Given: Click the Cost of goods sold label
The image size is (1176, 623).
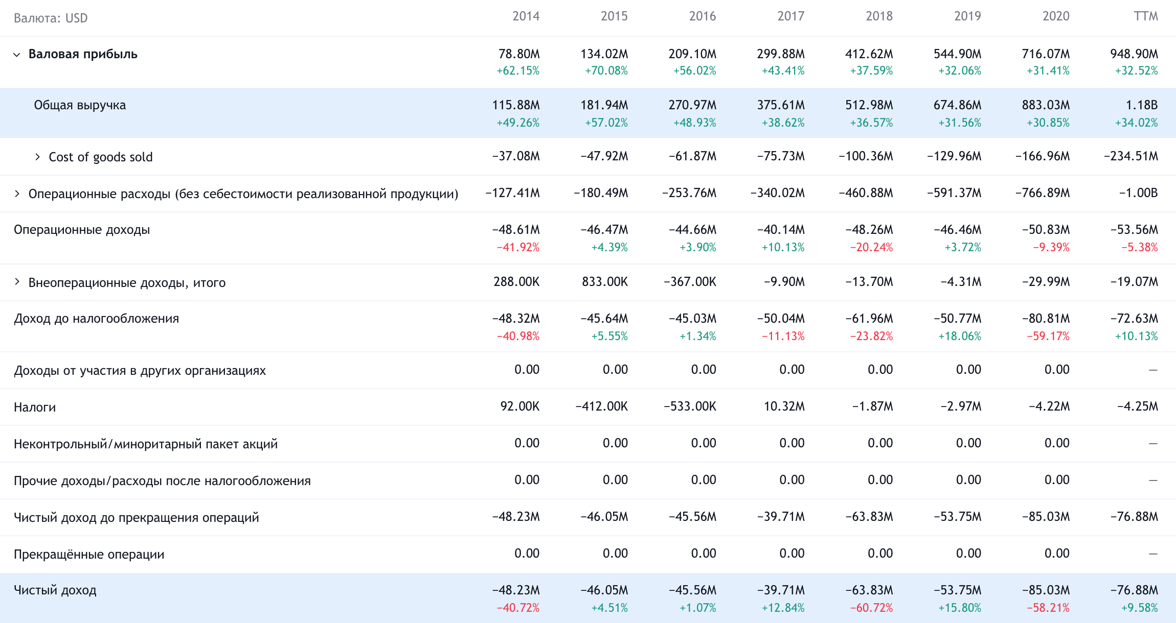Looking at the screenshot, I should click(x=101, y=157).
